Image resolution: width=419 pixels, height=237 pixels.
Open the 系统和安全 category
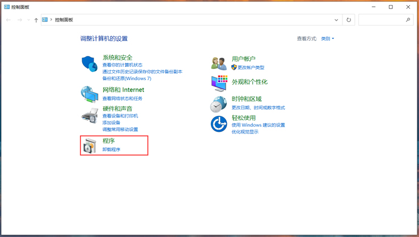click(x=117, y=58)
